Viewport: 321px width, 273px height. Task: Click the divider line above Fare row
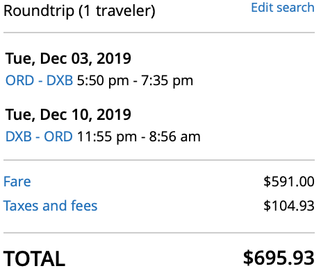(159, 159)
